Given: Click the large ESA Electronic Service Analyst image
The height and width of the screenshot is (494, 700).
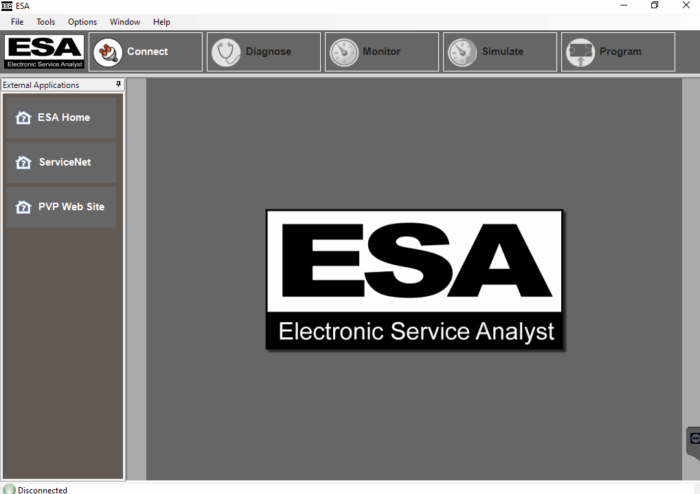Looking at the screenshot, I should tap(414, 280).
